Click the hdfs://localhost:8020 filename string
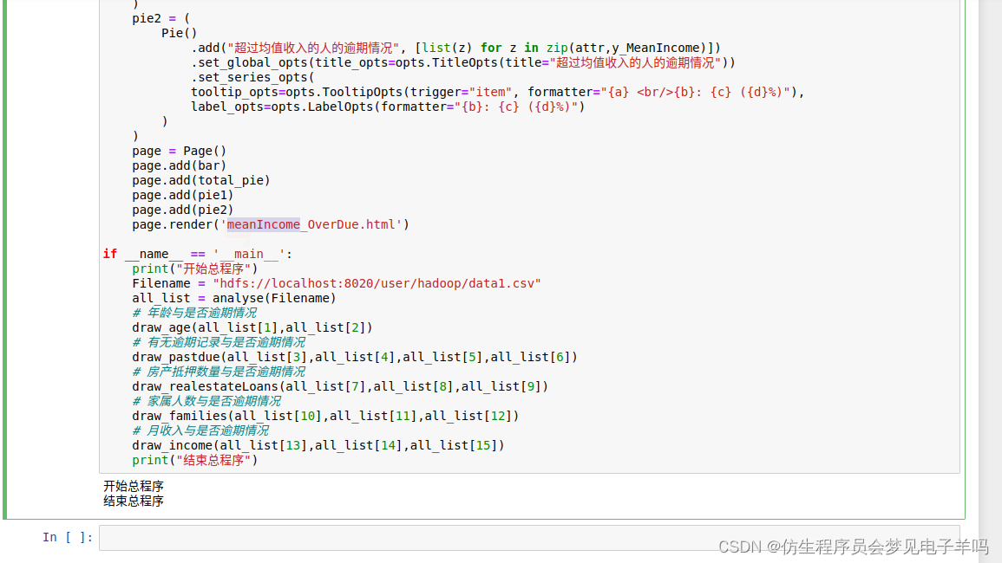This screenshot has width=1002, height=563. pyautogui.click(x=377, y=283)
